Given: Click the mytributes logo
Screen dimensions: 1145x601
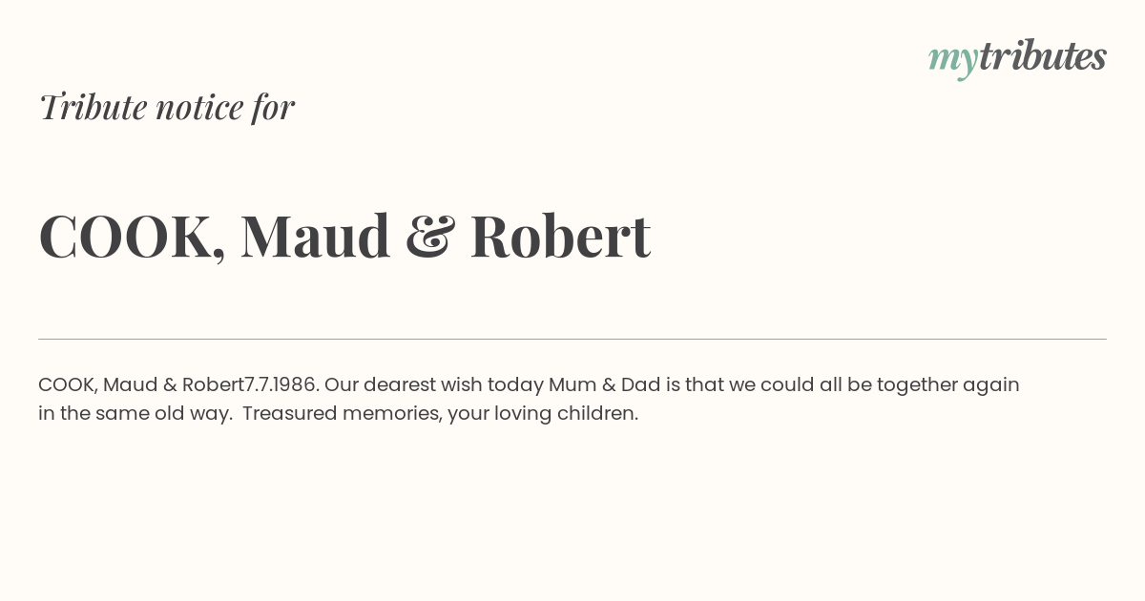Looking at the screenshot, I should click(x=1017, y=57).
